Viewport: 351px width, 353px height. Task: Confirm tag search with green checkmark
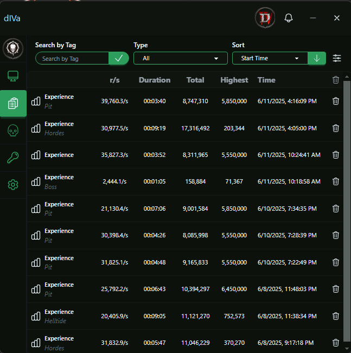(119, 58)
